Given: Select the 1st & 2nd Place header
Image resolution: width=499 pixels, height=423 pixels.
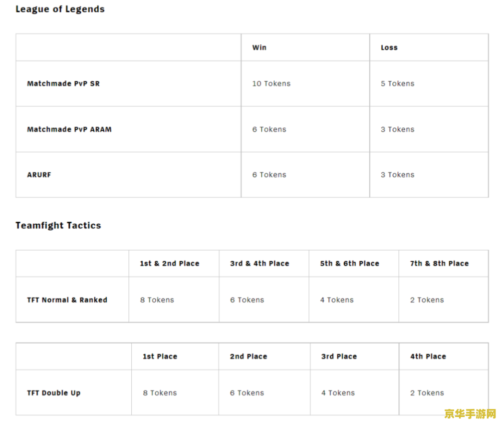Looking at the screenshot, I should (x=170, y=263).
